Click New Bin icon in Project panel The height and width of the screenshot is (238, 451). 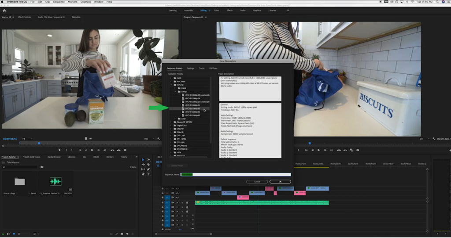pyautogui.click(x=122, y=234)
